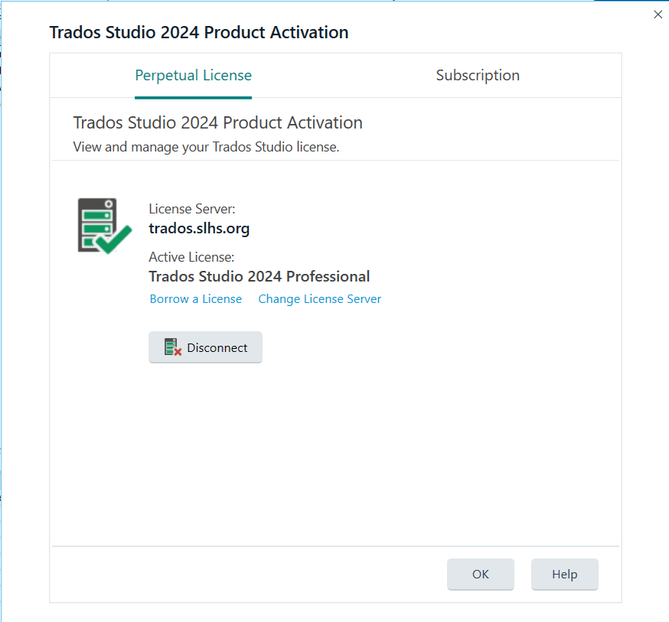This screenshot has height=622, width=669.
Task: Switch to the Subscription tab
Action: click(x=477, y=75)
